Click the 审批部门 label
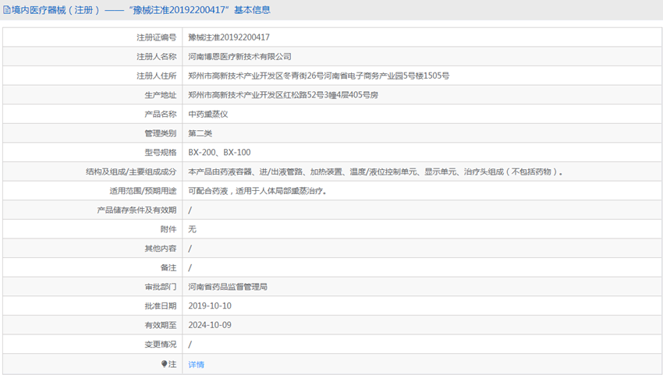 coord(161,287)
